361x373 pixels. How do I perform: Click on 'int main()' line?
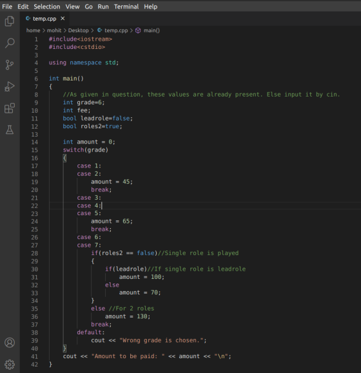[66, 79]
